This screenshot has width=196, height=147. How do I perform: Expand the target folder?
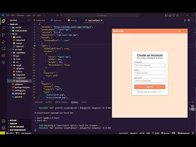tap(18, 65)
